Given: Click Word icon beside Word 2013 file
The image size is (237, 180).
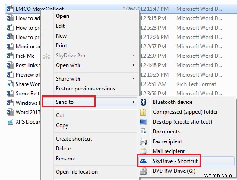Looking at the screenshot, I should (10, 112).
